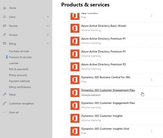Open Licenses under Billing

click(14, 63)
